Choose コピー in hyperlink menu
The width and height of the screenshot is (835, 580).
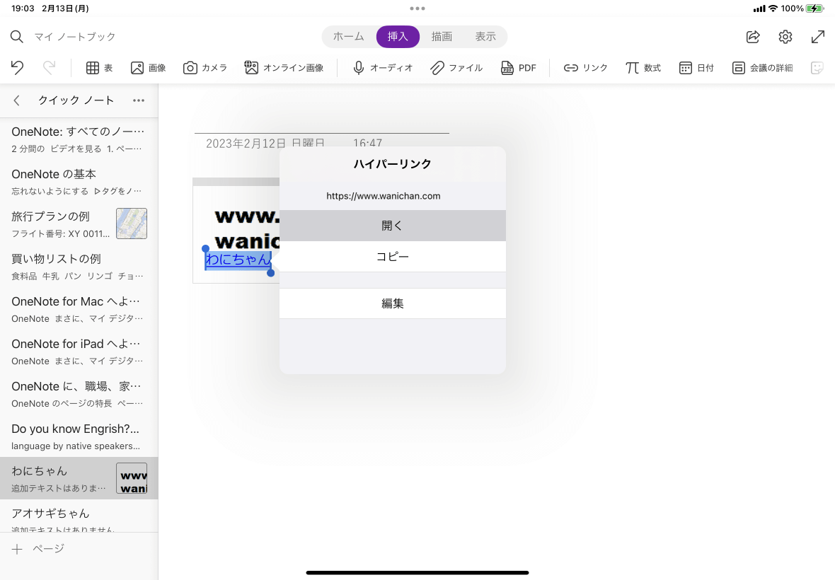point(393,257)
